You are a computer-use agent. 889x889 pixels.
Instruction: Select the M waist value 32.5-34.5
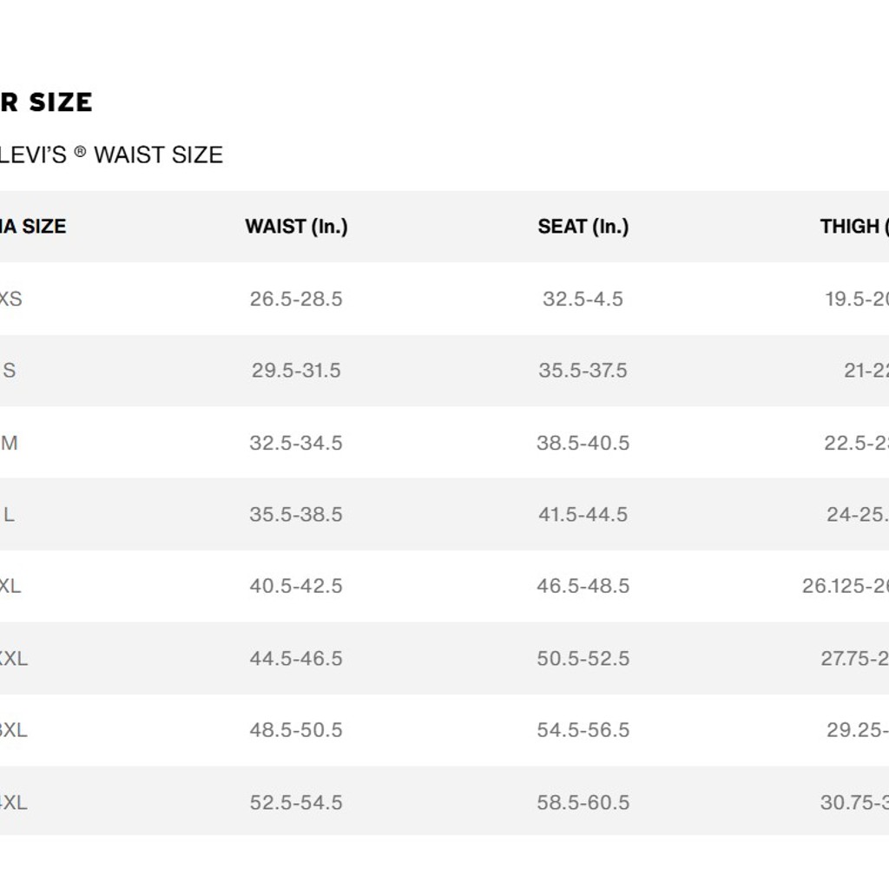tap(296, 443)
